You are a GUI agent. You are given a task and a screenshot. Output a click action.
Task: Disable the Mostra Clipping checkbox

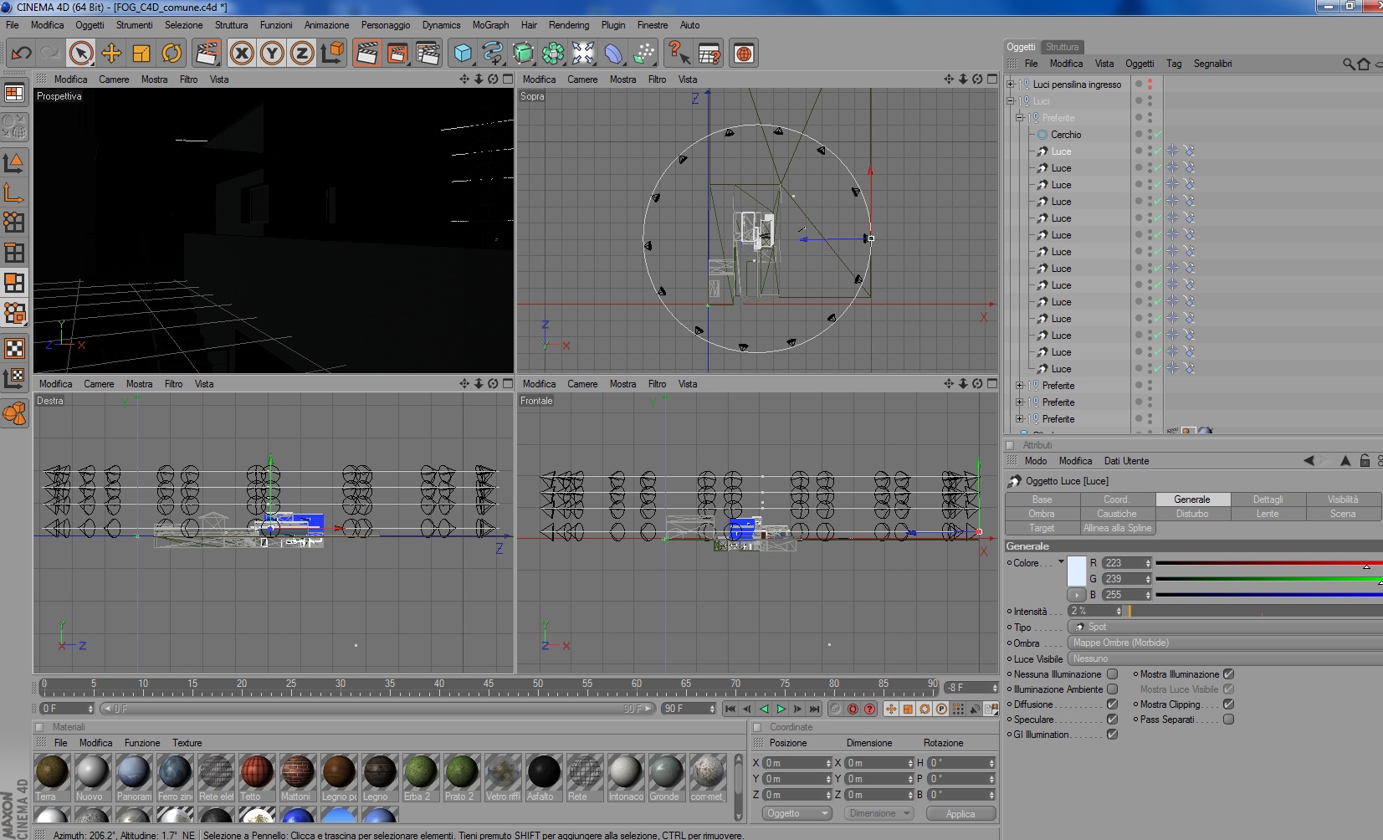pyautogui.click(x=1228, y=704)
